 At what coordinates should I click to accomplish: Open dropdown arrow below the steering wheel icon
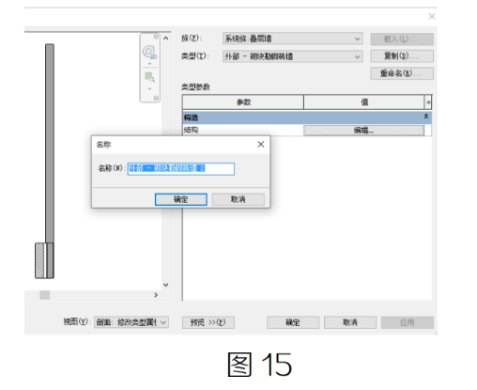coord(149,64)
